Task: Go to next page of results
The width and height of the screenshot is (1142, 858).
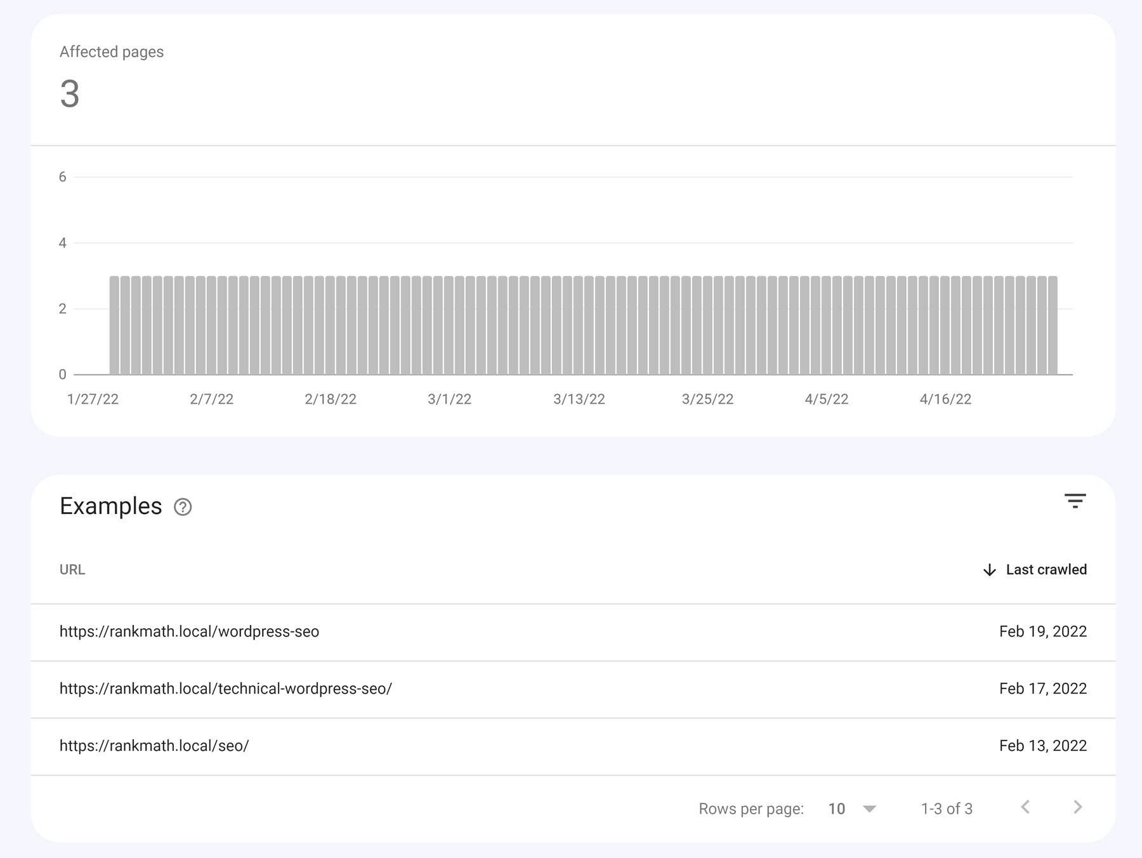Action: point(1077,807)
